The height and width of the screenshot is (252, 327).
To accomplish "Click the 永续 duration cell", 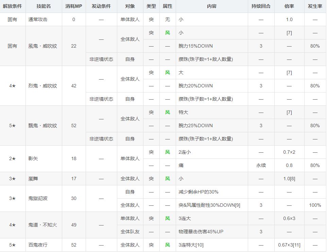I will pyautogui.click(x=261, y=165).
